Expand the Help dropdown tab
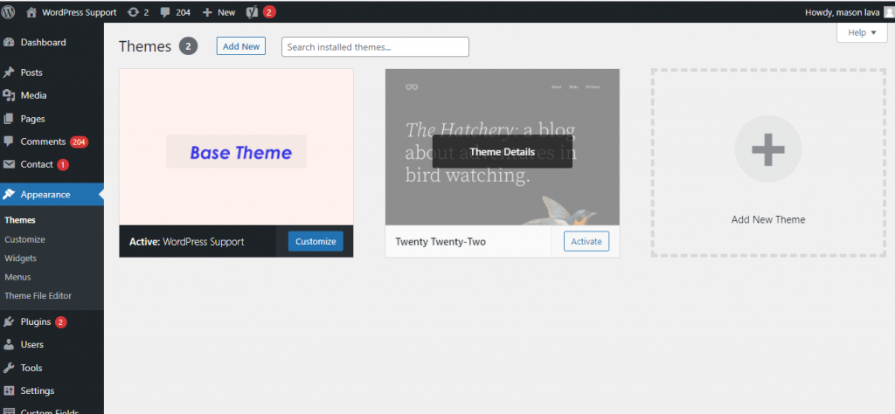895x414 pixels. pos(862,32)
